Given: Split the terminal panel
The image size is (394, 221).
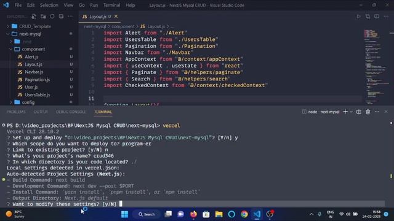Looking at the screenshot, I should pyautogui.click(x=359, y=112).
